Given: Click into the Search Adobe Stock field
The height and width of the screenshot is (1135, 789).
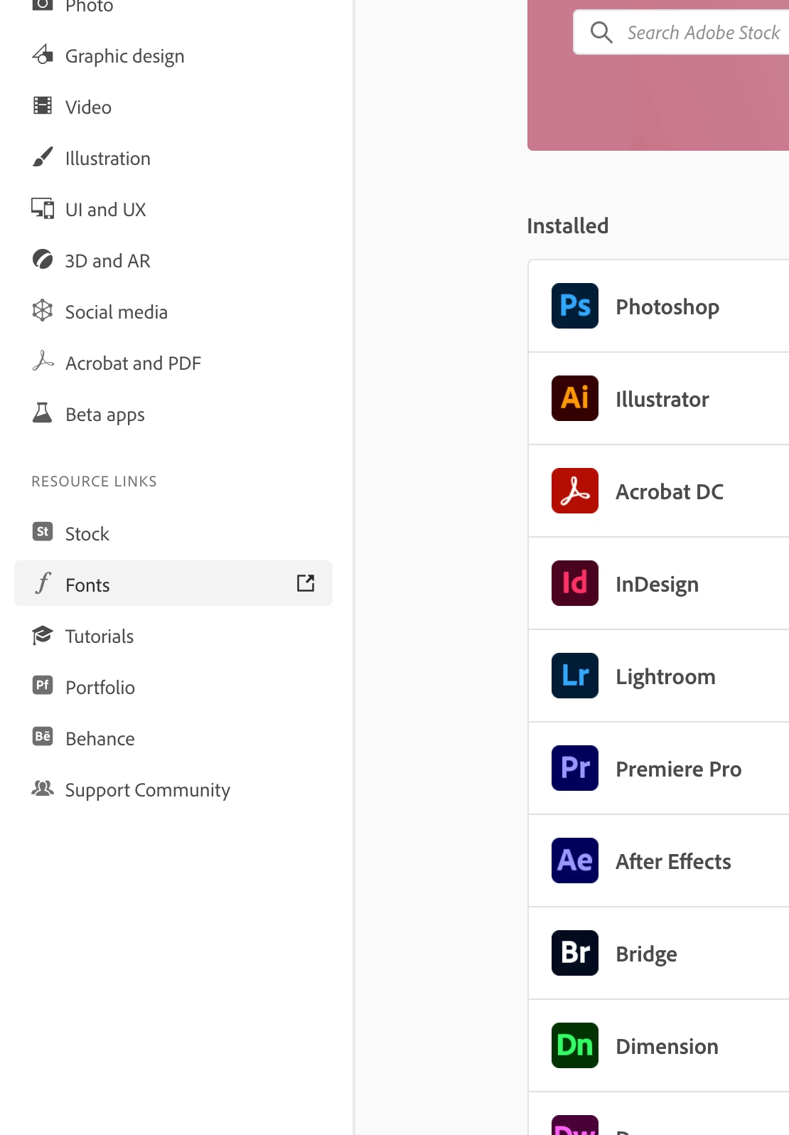Looking at the screenshot, I should pos(682,32).
